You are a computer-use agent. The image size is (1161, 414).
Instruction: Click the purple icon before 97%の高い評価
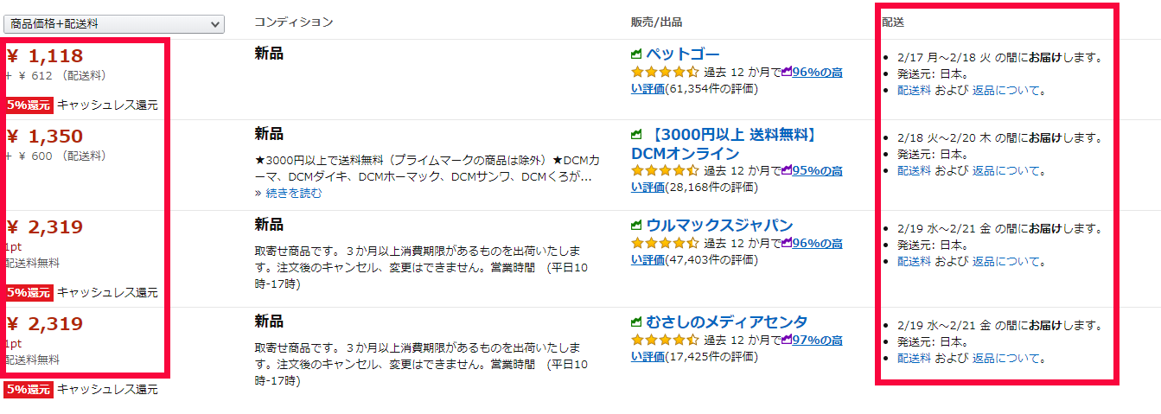pyautogui.click(x=787, y=340)
